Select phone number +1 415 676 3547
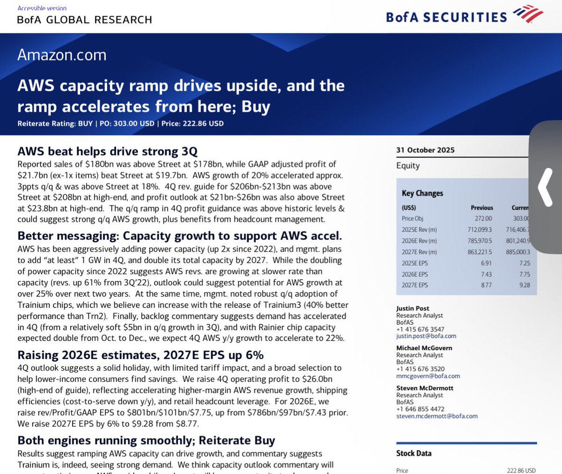This screenshot has width=562, height=474. pos(420,329)
